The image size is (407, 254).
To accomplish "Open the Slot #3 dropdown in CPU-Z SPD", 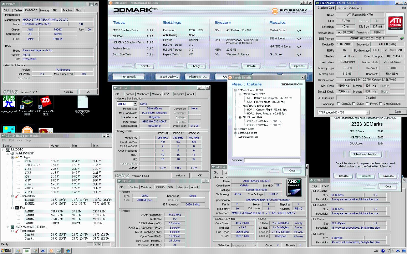I will coord(135,104).
